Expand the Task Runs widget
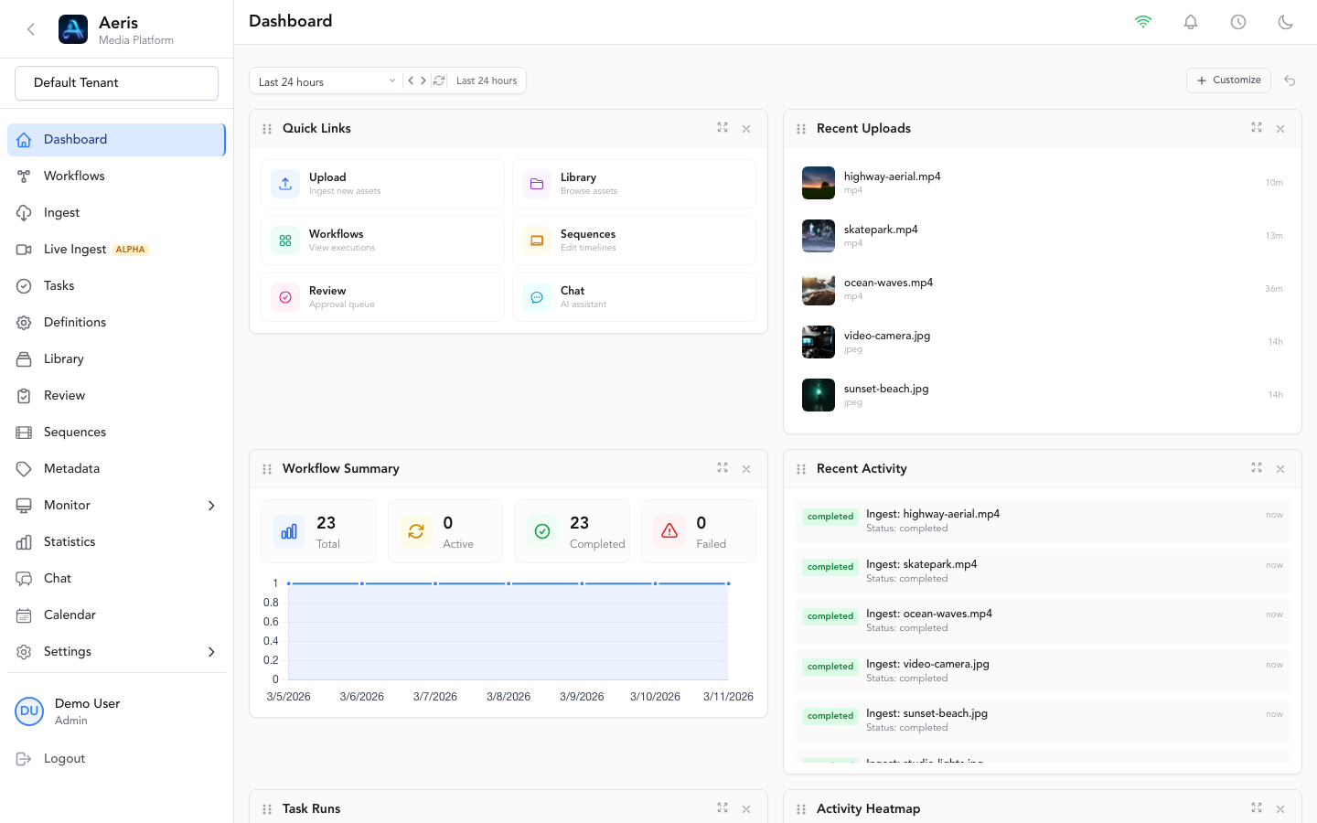The width and height of the screenshot is (1317, 823). point(723,808)
